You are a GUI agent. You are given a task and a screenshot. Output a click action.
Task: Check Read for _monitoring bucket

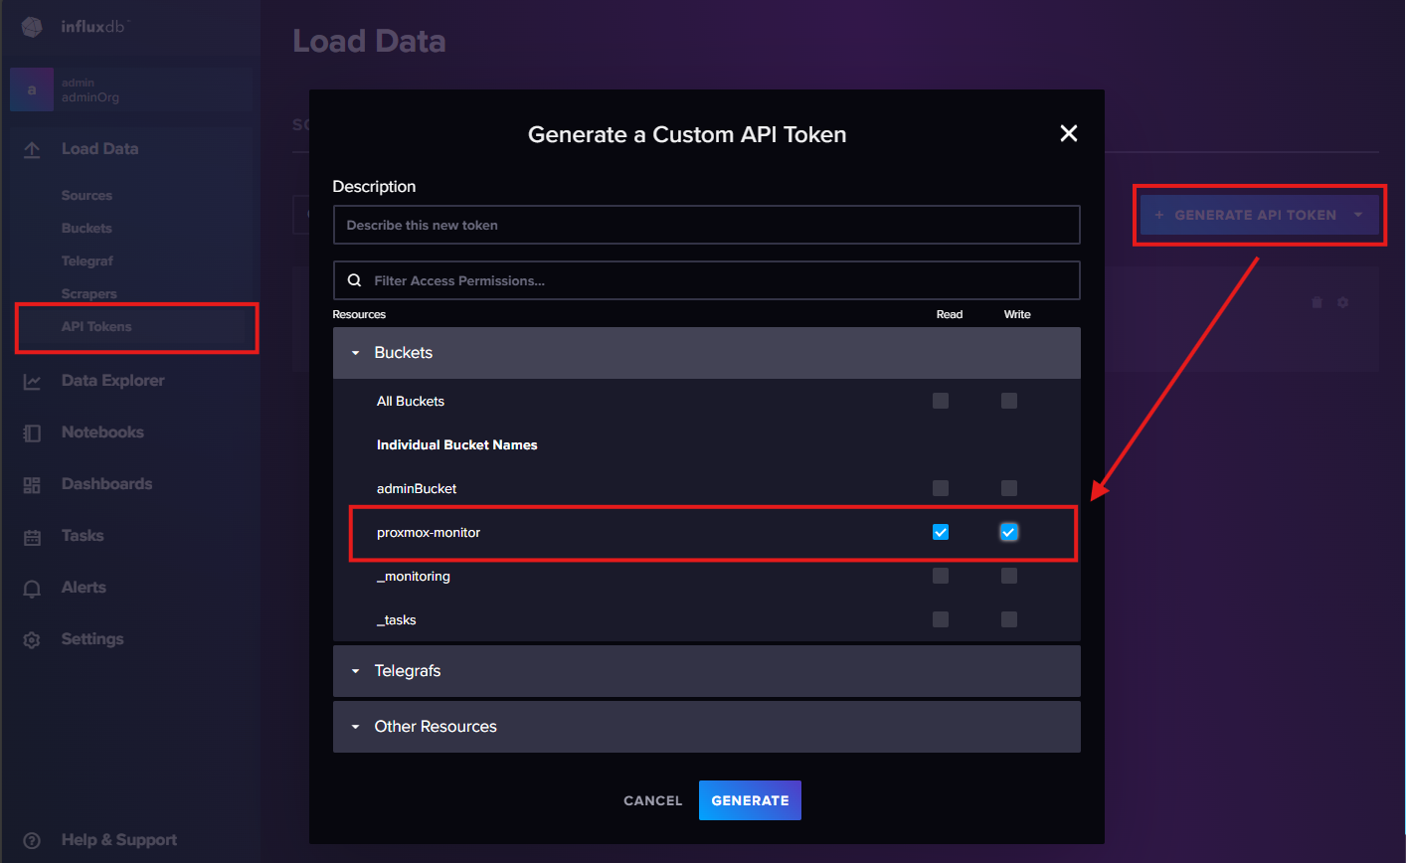tap(941, 576)
